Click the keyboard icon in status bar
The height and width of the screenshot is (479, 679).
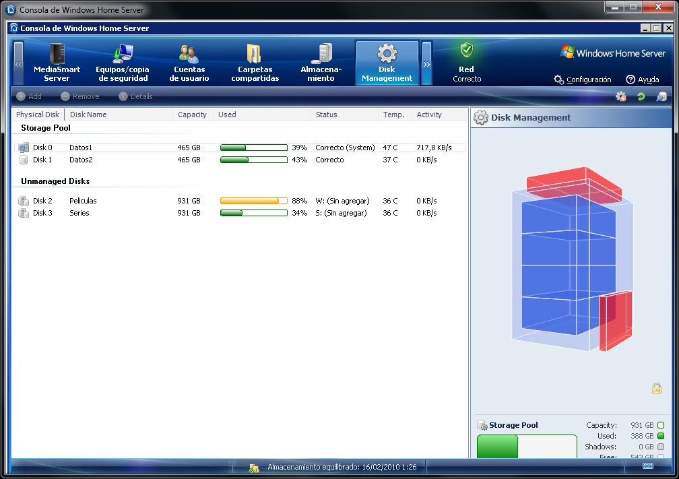(648, 466)
